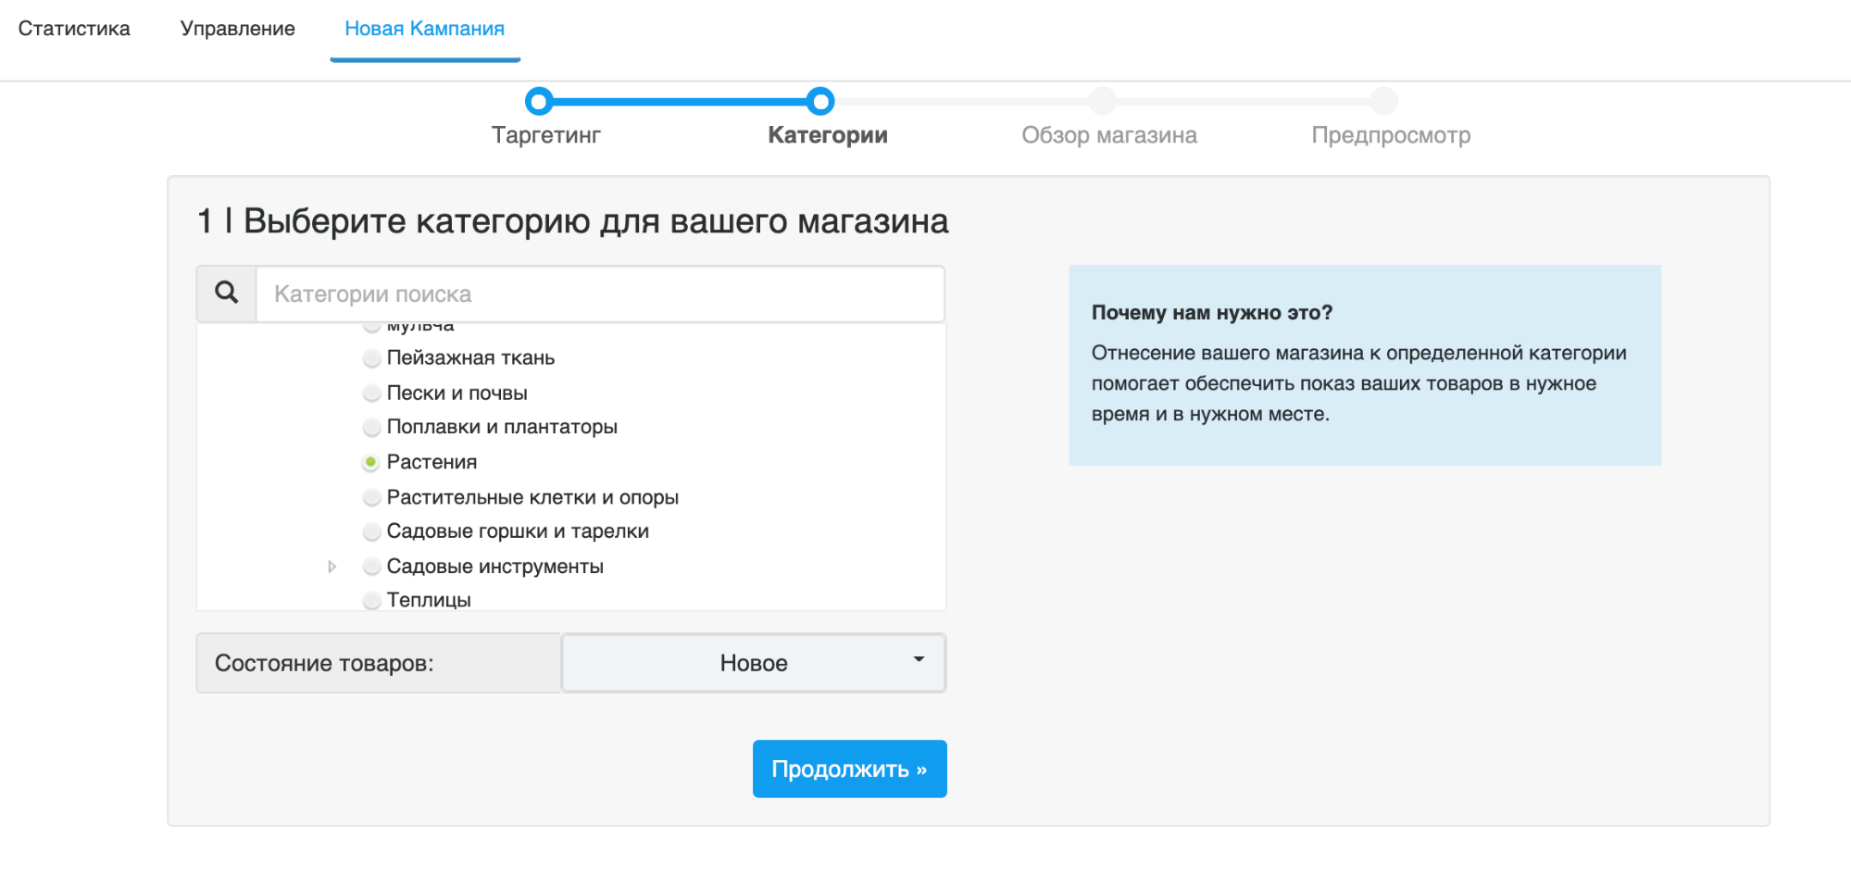Focus the Категории поиска search field
Screen dimensions: 1851x887
[x=600, y=294]
